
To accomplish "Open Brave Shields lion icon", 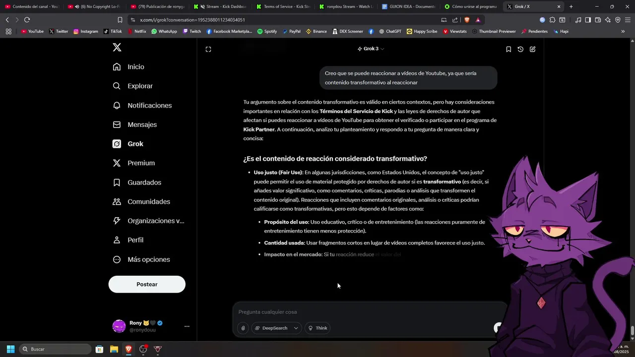I will (467, 20).
